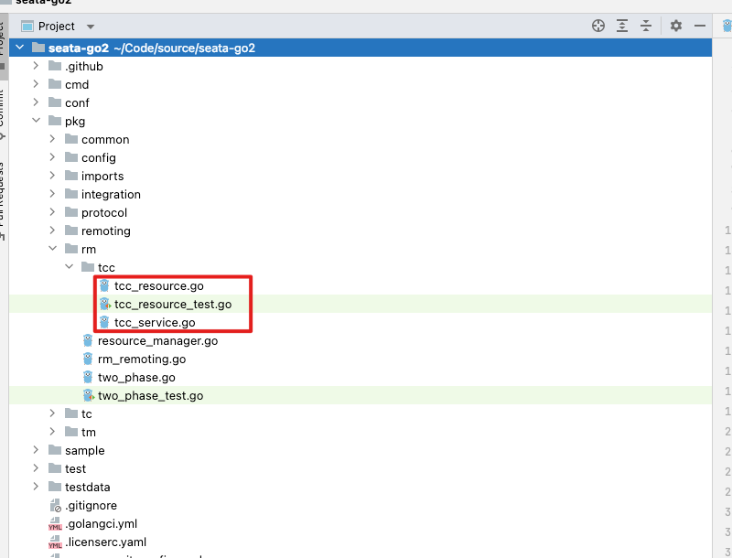Select the tcc_resource_test.go file name

click(173, 305)
